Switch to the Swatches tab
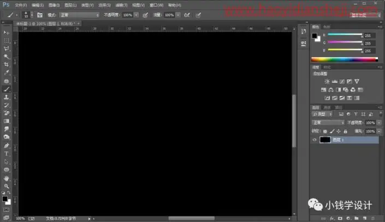The image size is (385, 222). click(x=327, y=27)
